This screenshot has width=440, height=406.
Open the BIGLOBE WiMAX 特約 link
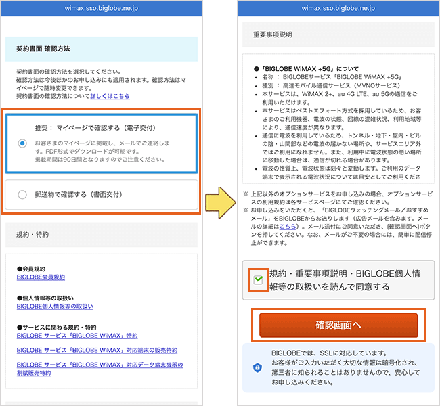pyautogui.click(x=77, y=336)
